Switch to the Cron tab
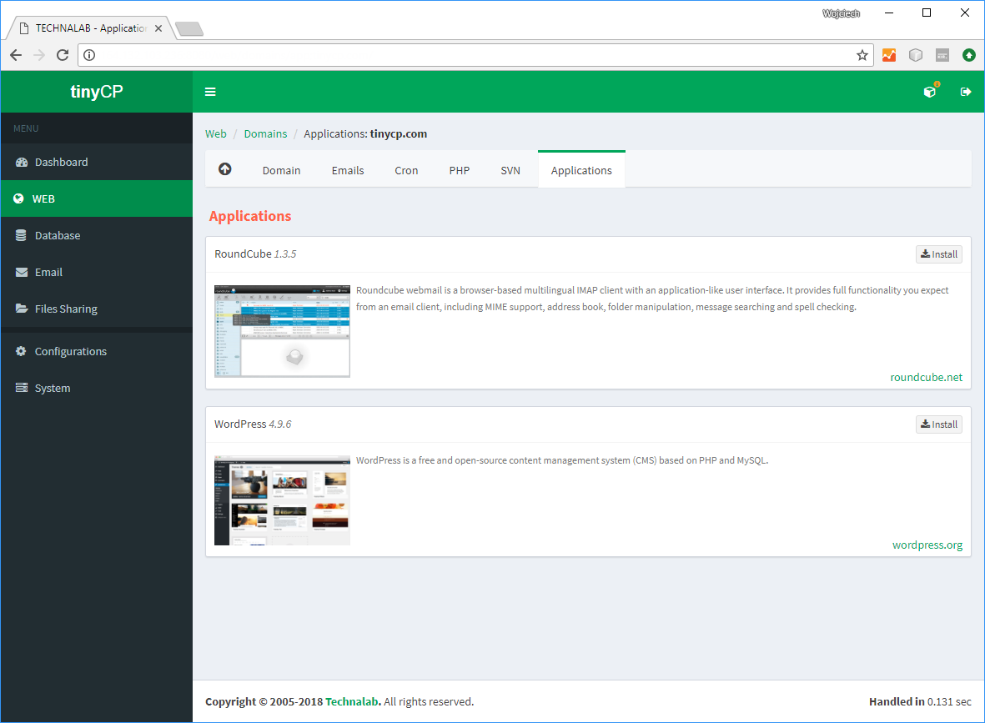985x723 pixels. point(406,170)
